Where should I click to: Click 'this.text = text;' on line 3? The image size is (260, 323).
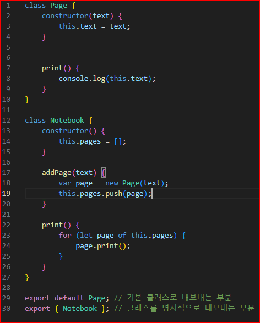(x=94, y=26)
